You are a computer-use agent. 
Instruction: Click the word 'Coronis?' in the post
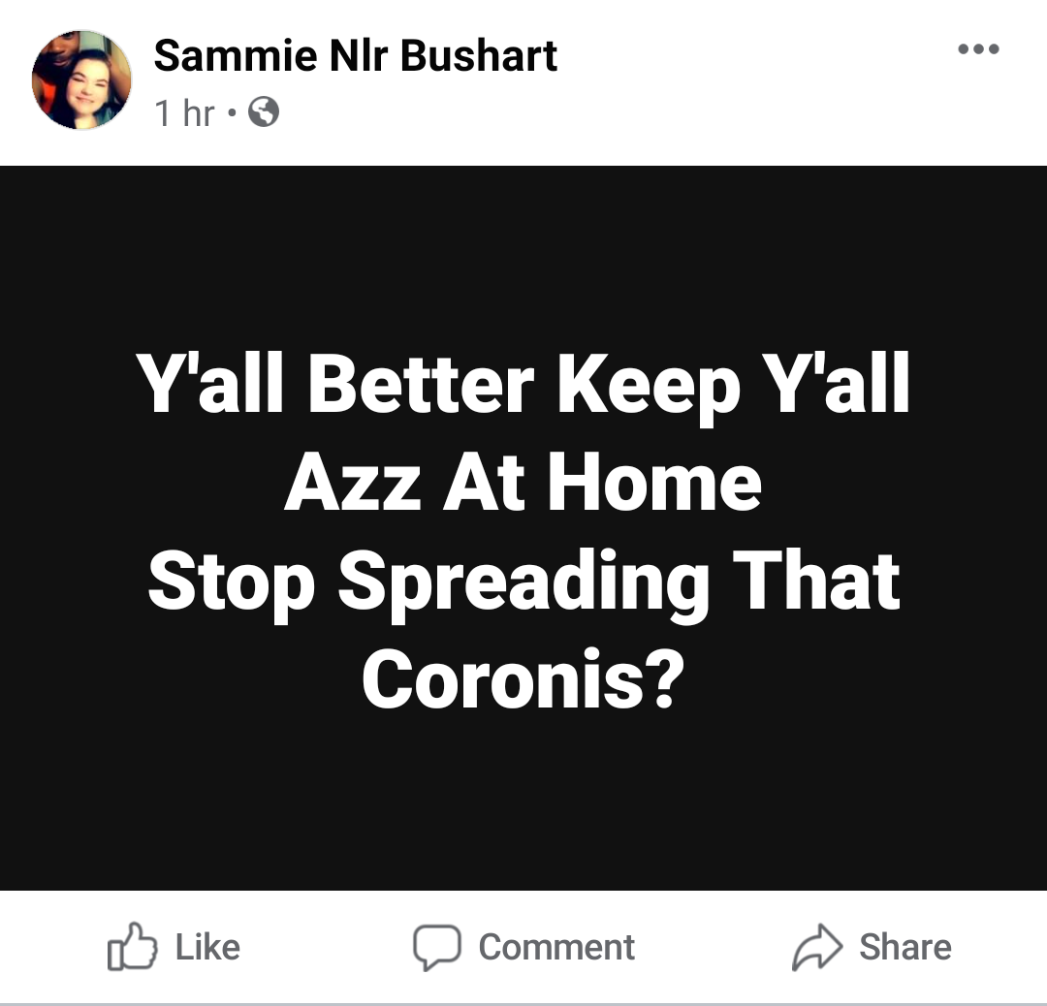523,678
